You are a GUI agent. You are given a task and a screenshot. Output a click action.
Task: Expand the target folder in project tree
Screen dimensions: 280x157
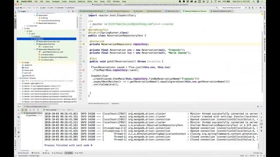(20, 62)
